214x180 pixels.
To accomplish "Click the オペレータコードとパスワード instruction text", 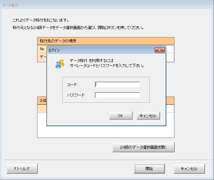I will pyautogui.click(x=107, y=66).
